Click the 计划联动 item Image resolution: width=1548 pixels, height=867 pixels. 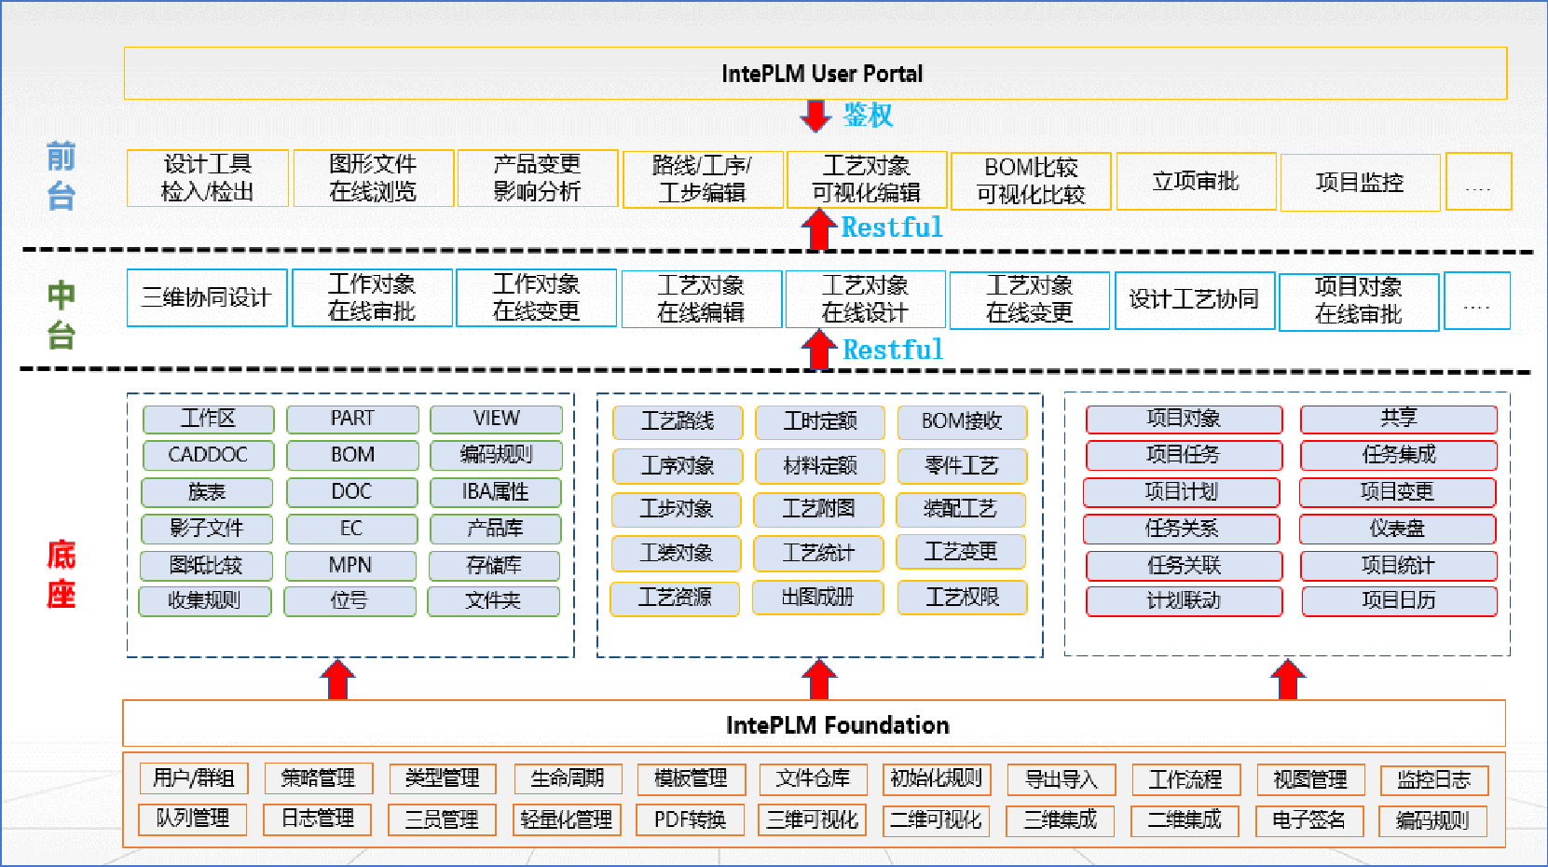pyautogui.click(x=1184, y=601)
